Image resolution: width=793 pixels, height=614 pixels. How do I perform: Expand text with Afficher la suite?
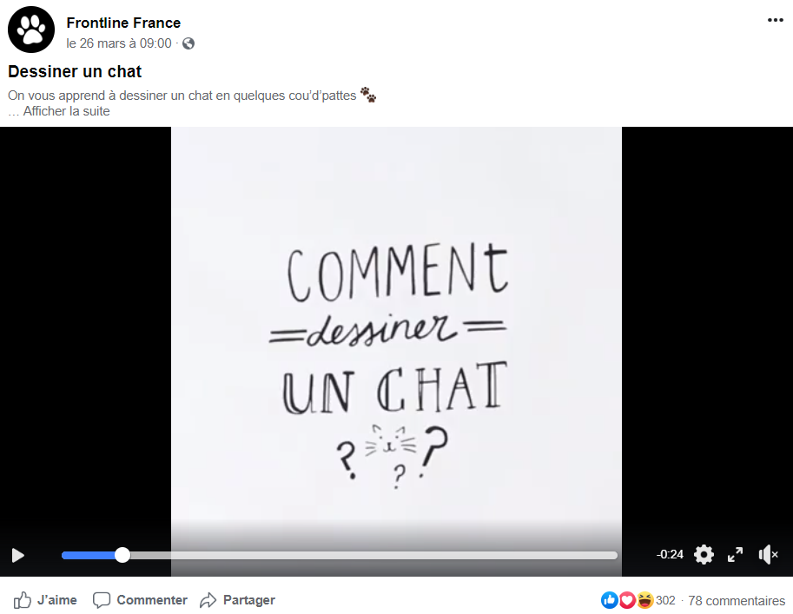pos(66,111)
